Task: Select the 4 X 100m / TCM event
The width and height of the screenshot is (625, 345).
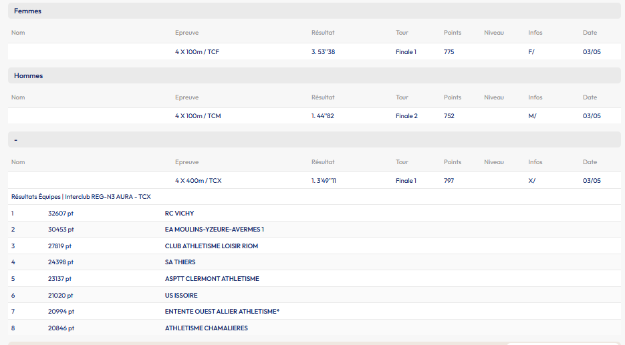Action: [x=198, y=116]
